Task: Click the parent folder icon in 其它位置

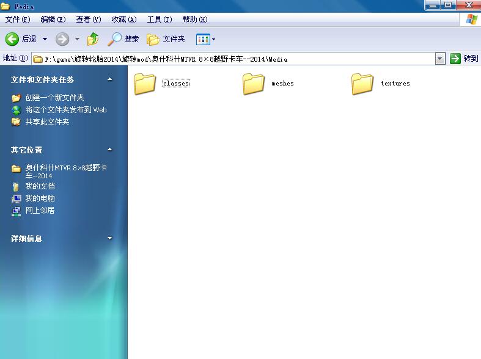Action: [x=17, y=169]
